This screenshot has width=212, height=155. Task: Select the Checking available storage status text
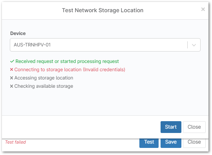[44, 86]
